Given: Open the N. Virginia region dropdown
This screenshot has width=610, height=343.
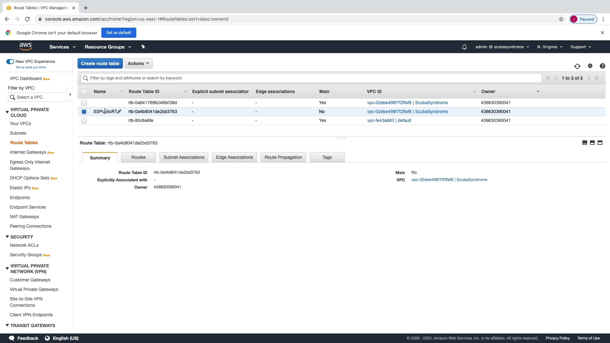Looking at the screenshot, I should tap(549, 47).
